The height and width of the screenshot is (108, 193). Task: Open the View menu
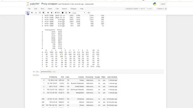[42, 9]
